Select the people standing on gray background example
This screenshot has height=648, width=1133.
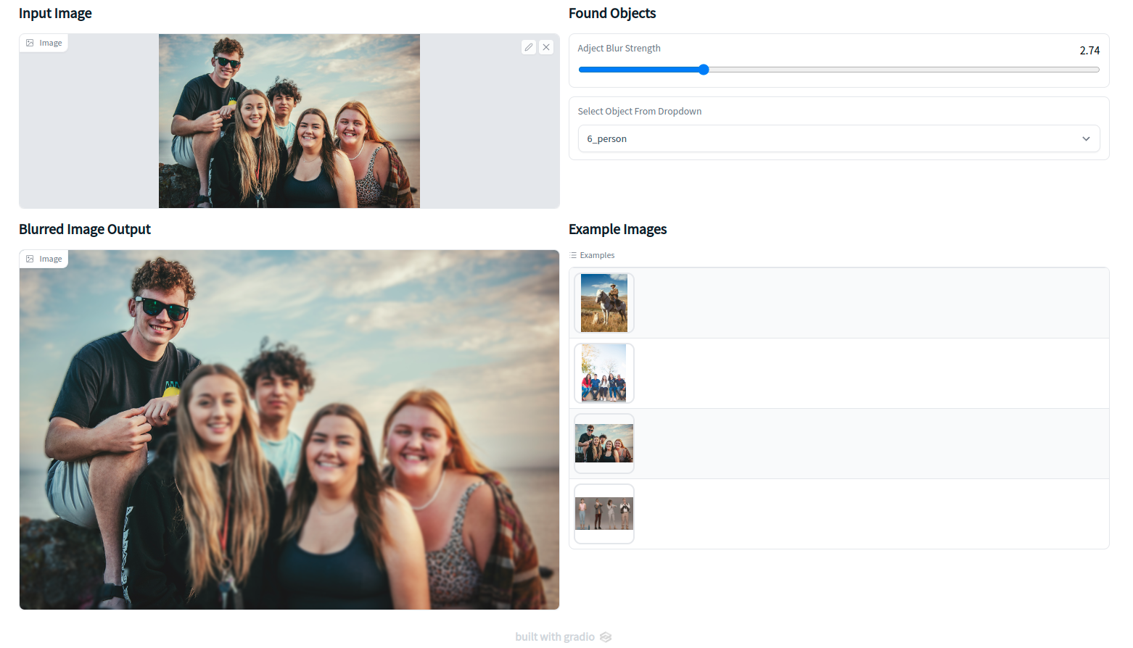(x=604, y=514)
